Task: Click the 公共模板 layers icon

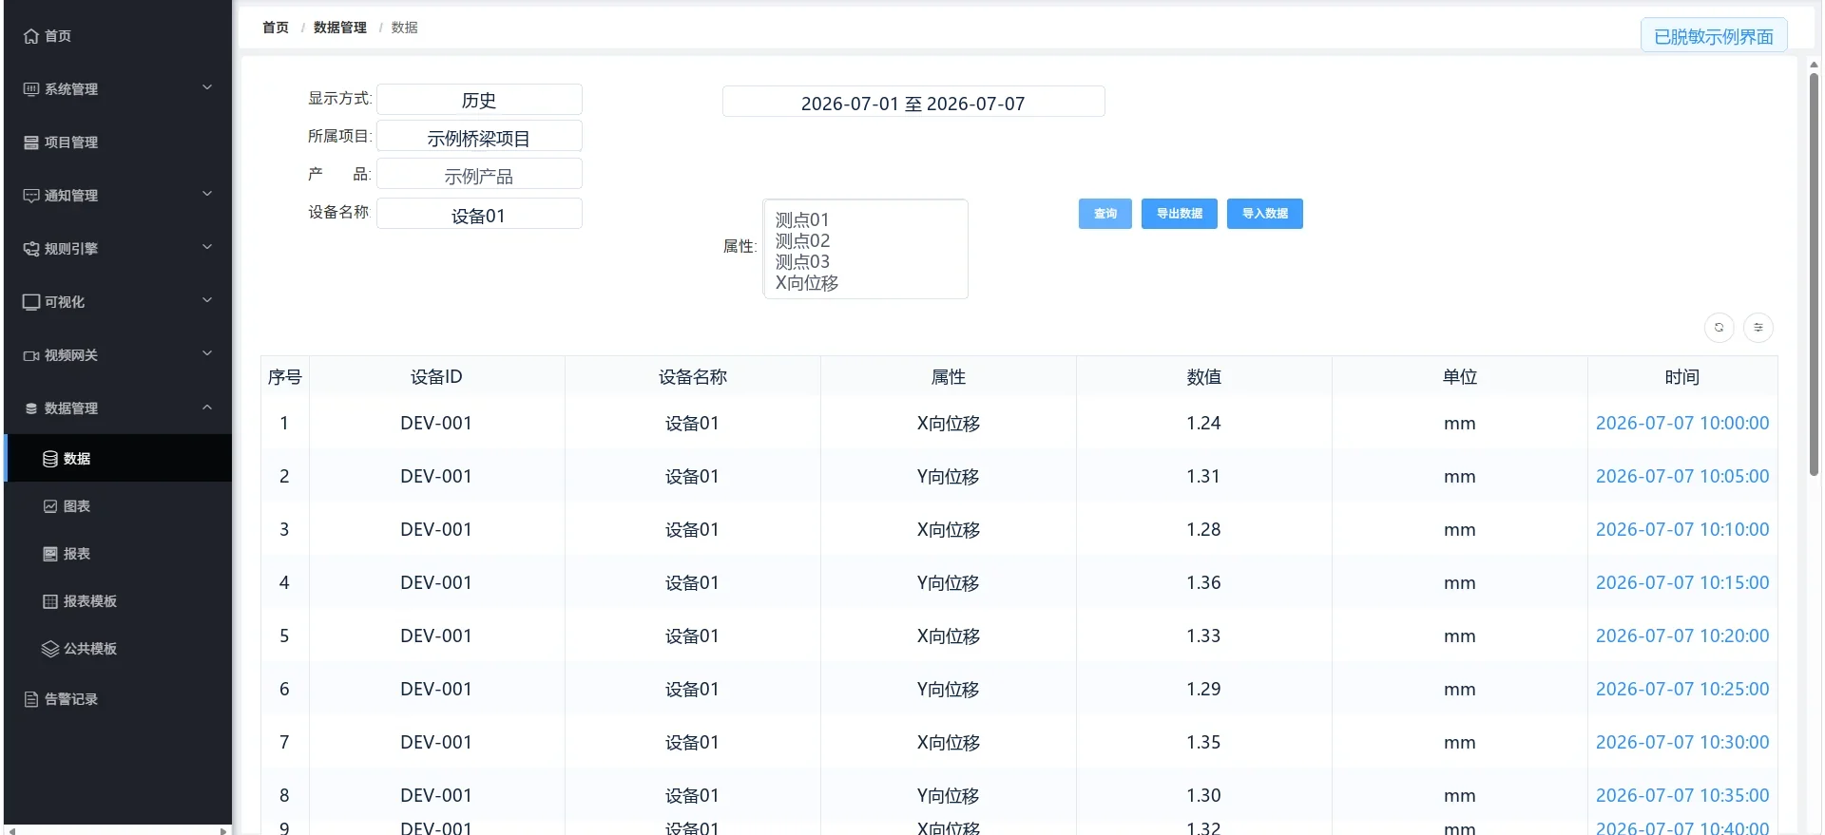Action: tap(50, 649)
